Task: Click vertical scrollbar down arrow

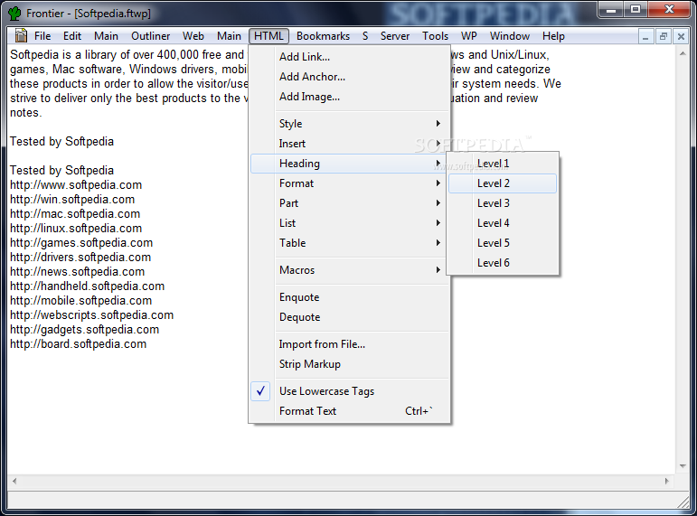Action: 683,466
